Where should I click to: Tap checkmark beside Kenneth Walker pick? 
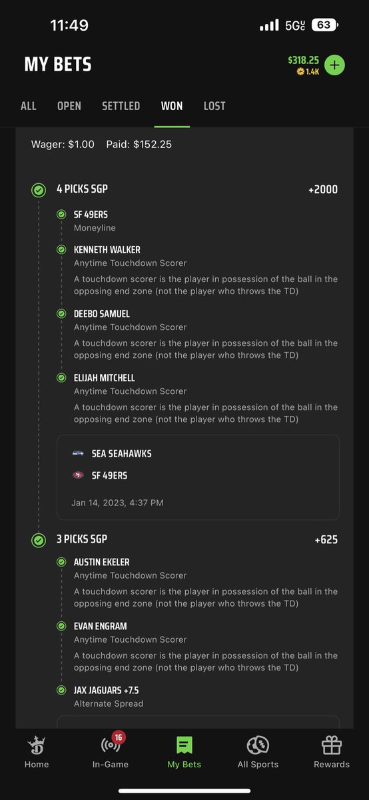[61, 249]
